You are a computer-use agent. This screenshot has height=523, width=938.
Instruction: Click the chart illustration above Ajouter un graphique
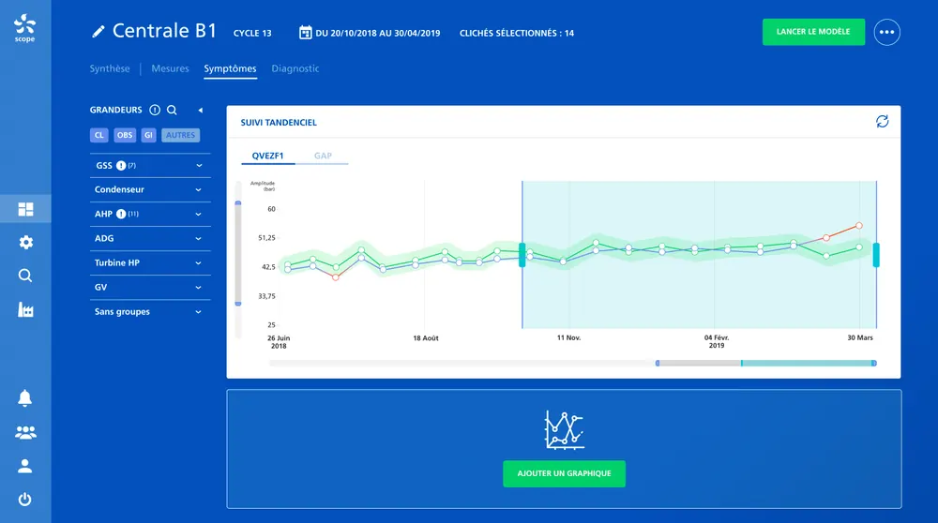tap(564, 430)
